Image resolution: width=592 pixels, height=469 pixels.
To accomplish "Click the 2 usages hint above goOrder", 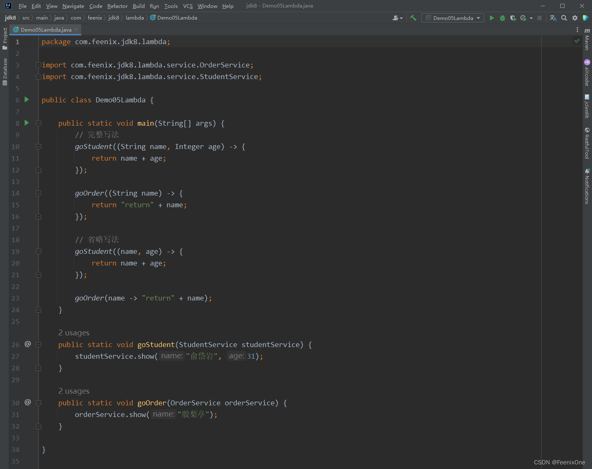I will [x=74, y=391].
